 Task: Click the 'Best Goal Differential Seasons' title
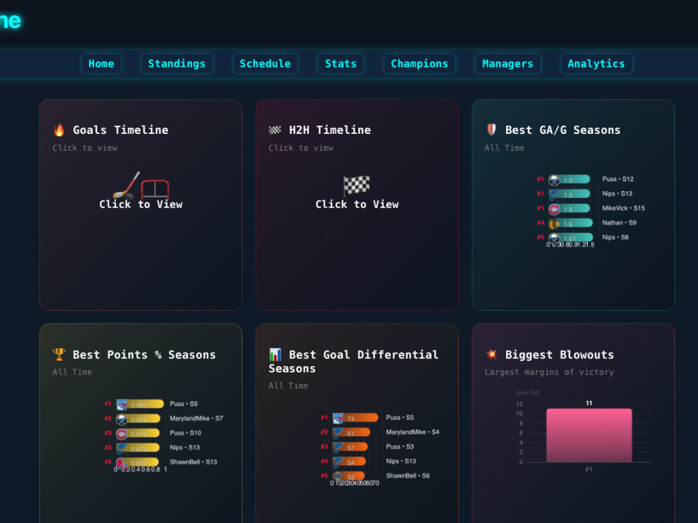point(354,361)
